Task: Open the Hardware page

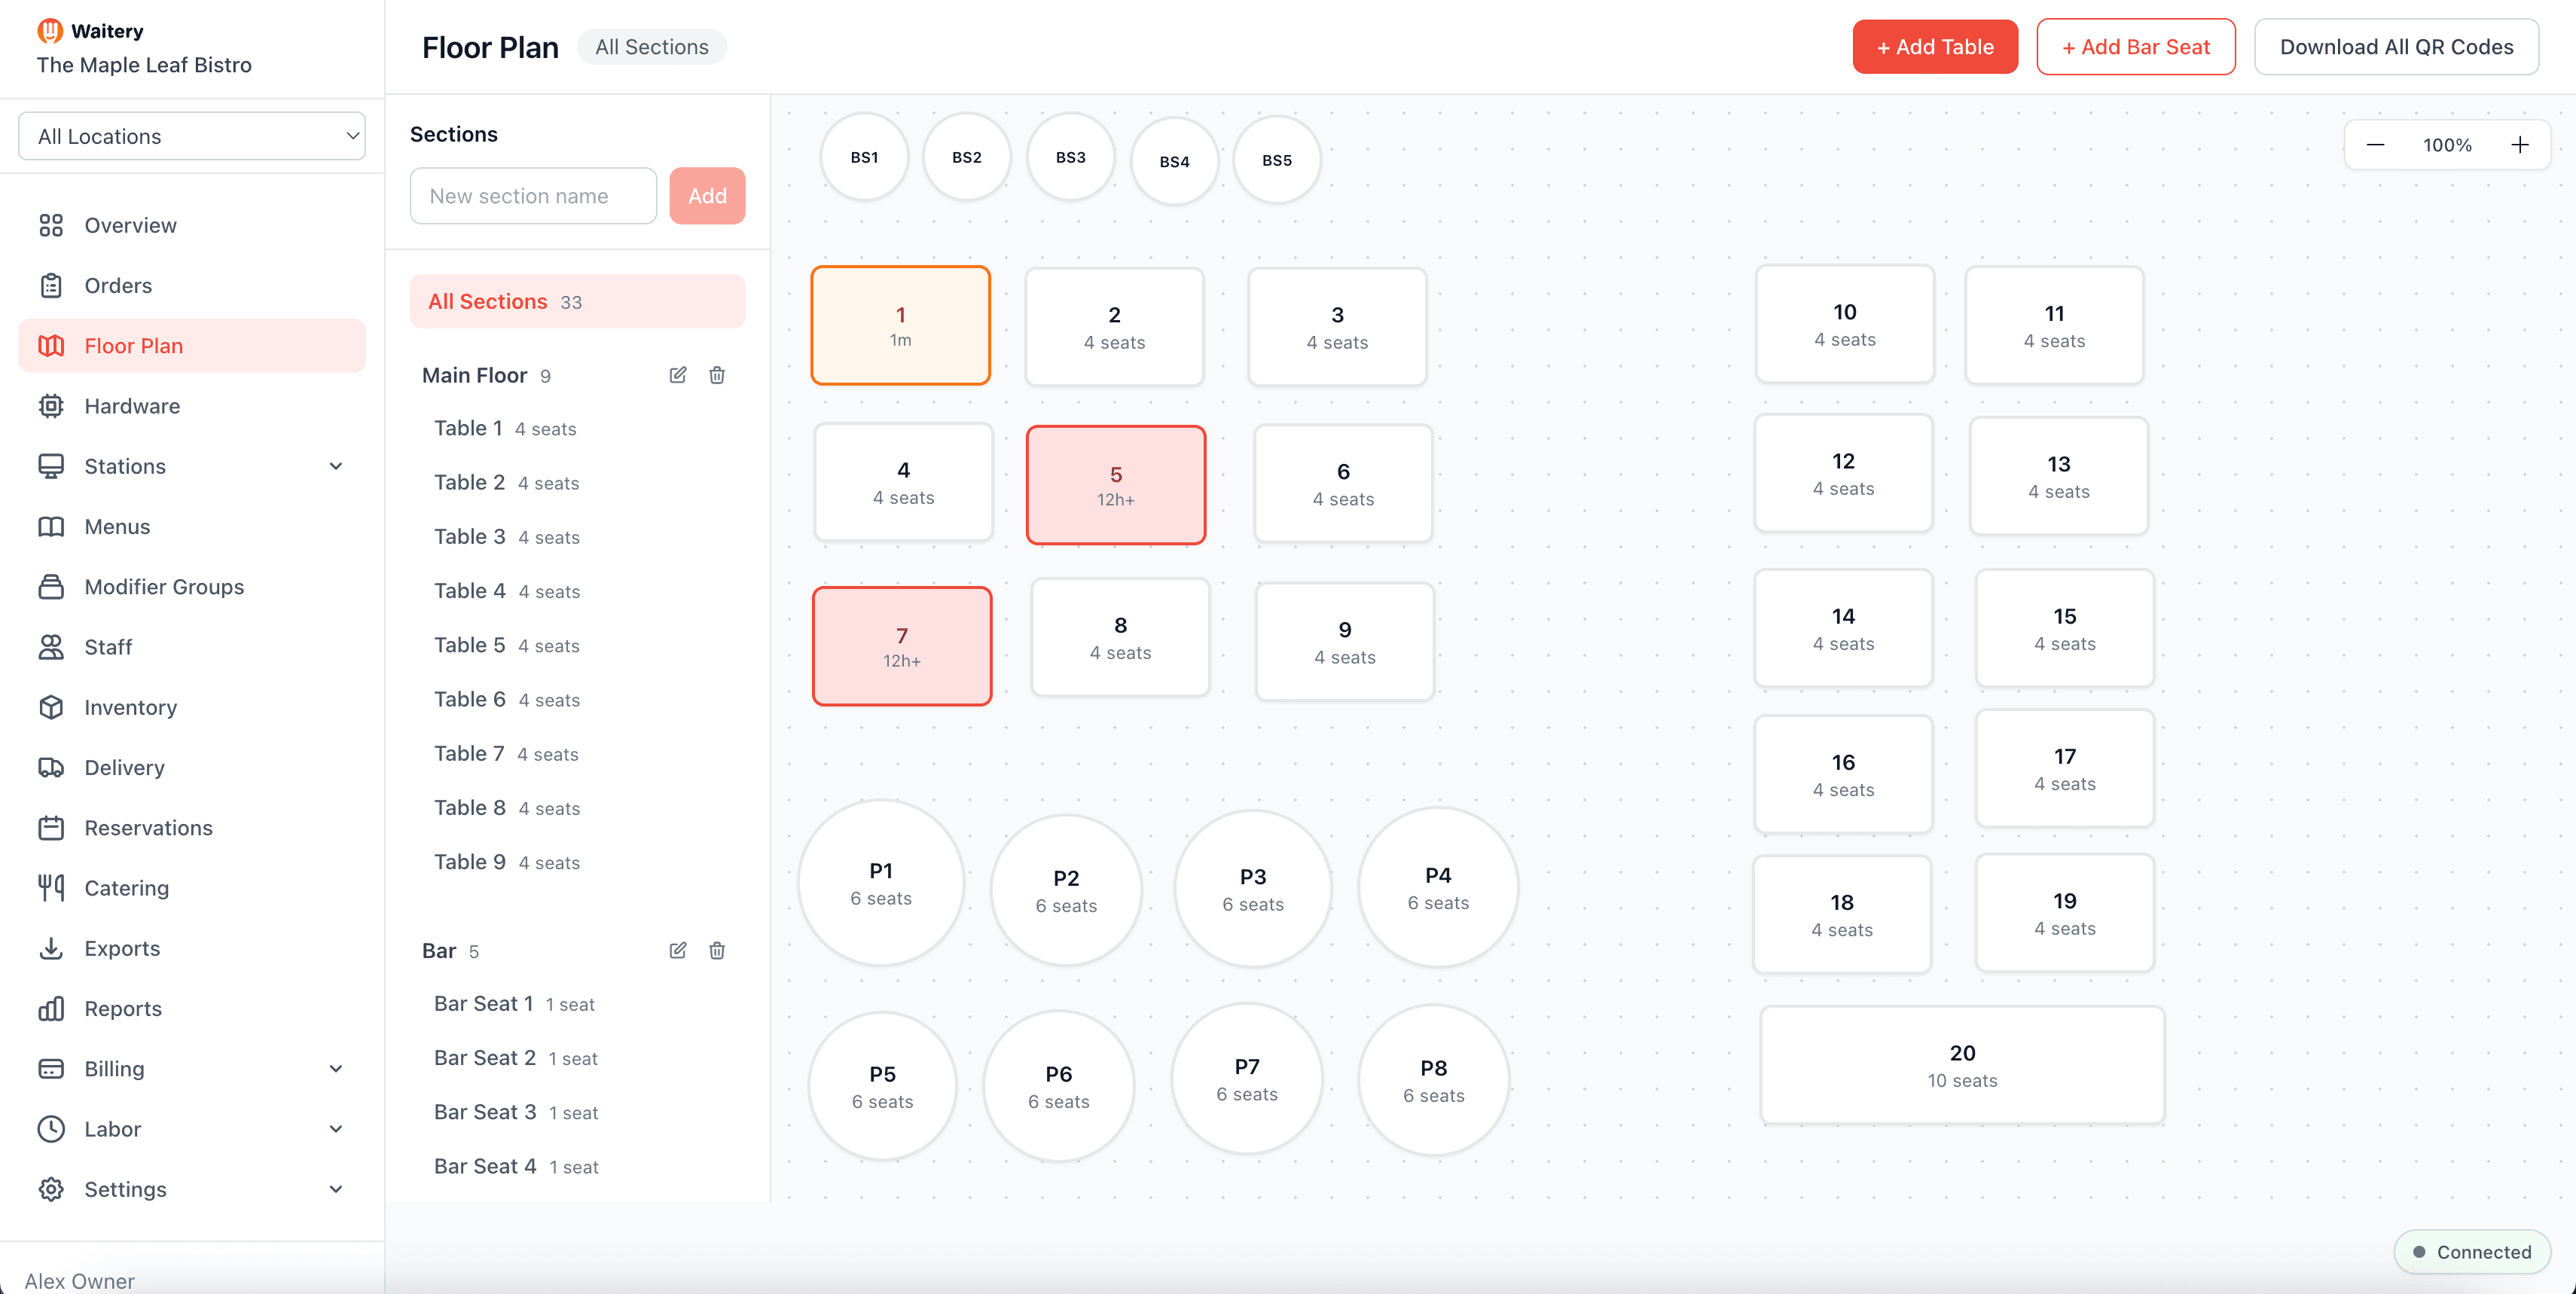Action: (192, 406)
